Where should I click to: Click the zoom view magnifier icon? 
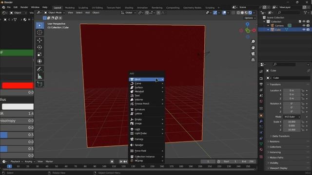coord(253,41)
